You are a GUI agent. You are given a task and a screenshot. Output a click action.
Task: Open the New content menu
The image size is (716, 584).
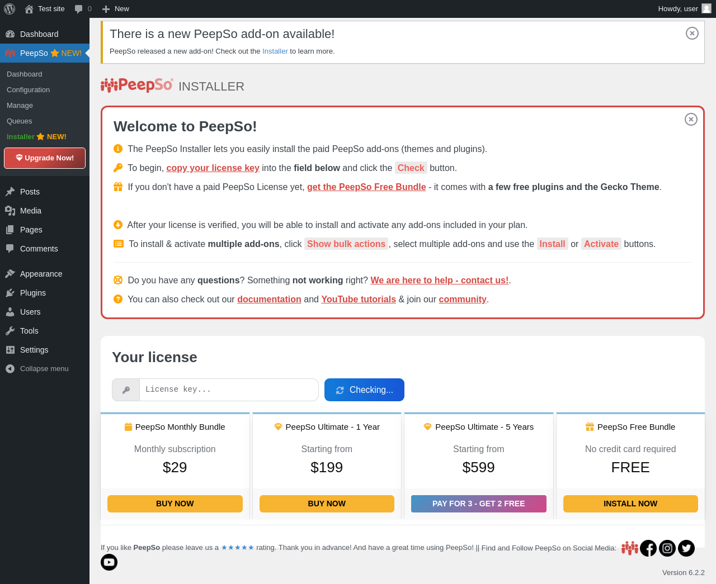[x=116, y=8]
